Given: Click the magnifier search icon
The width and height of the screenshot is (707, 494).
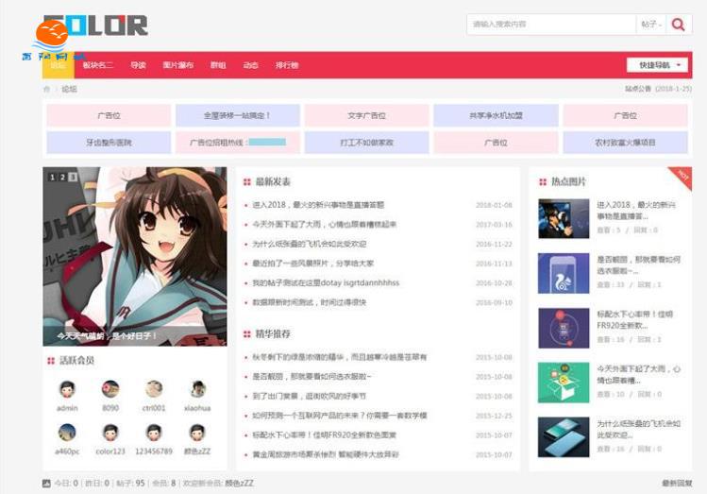Looking at the screenshot, I should pos(678,24).
